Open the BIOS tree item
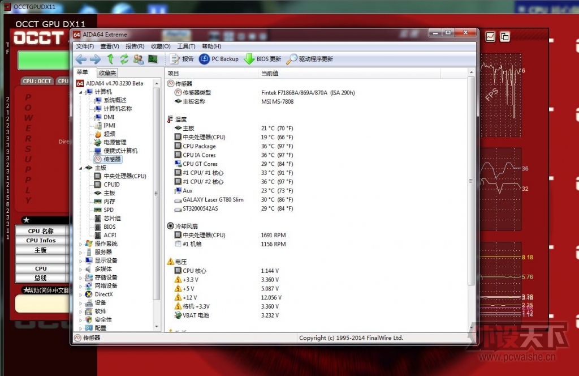The height and width of the screenshot is (376, 579). tap(109, 227)
